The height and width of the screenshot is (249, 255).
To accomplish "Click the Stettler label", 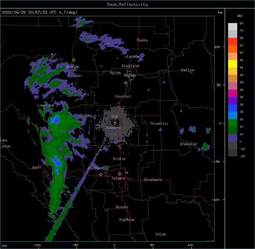I will [188, 70].
